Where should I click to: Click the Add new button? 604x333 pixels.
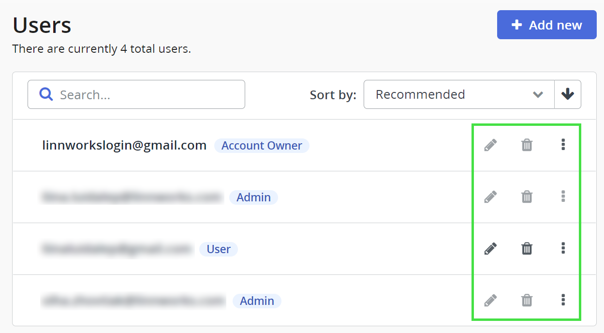[546, 25]
